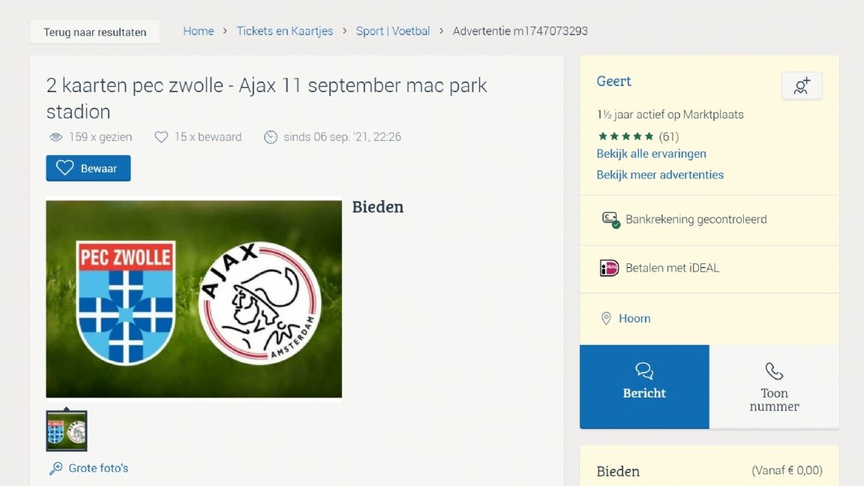This screenshot has height=486, width=864.
Task: Toggle the Bewaar save button
Action: [88, 168]
